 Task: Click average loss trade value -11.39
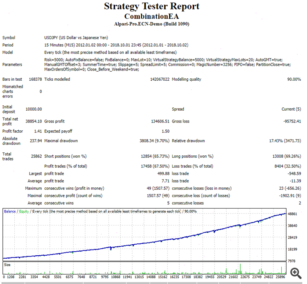coord(295,181)
